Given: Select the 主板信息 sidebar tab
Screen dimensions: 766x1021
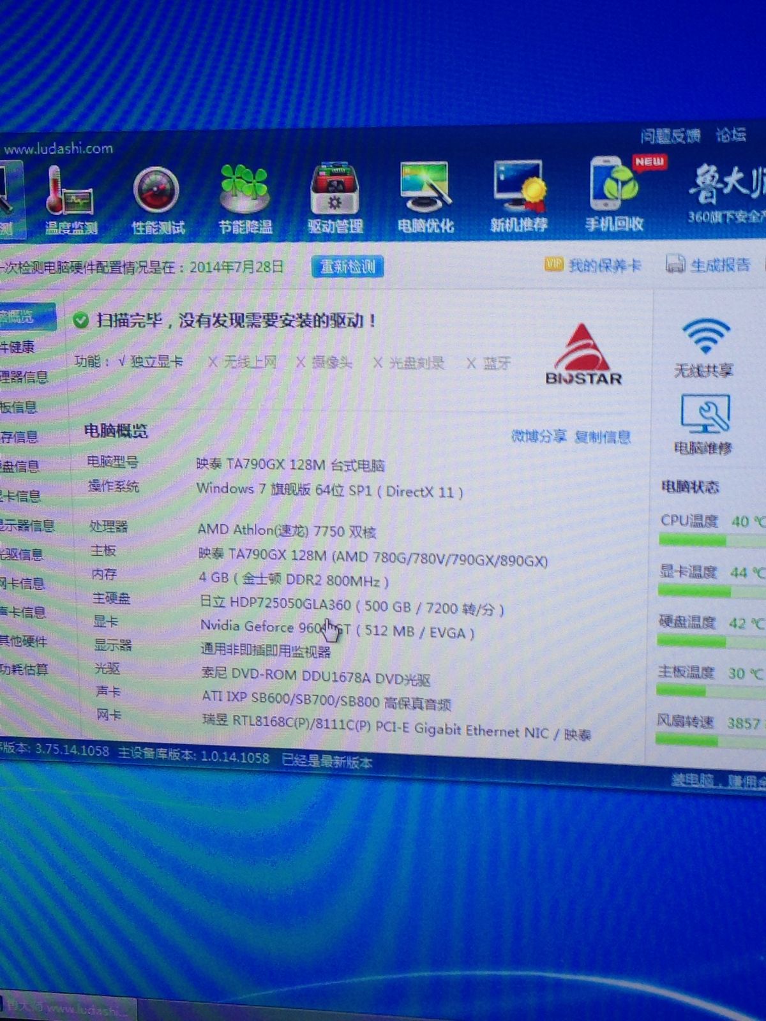Looking at the screenshot, I should (19, 406).
